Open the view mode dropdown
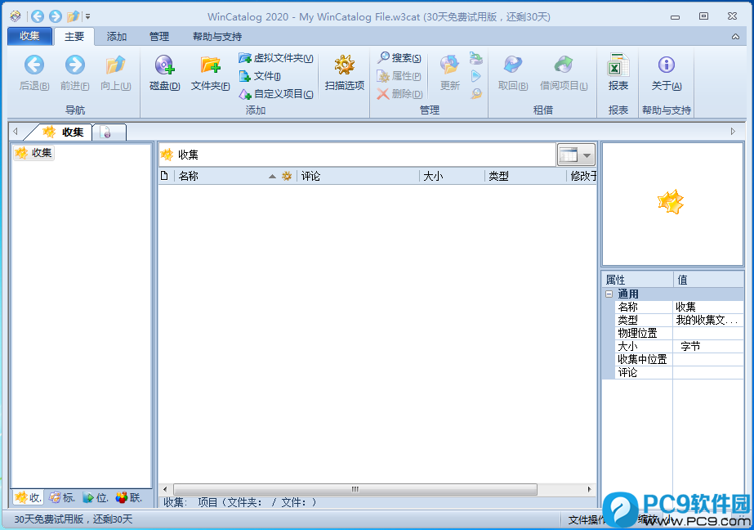754x530 pixels. pyautogui.click(x=576, y=155)
